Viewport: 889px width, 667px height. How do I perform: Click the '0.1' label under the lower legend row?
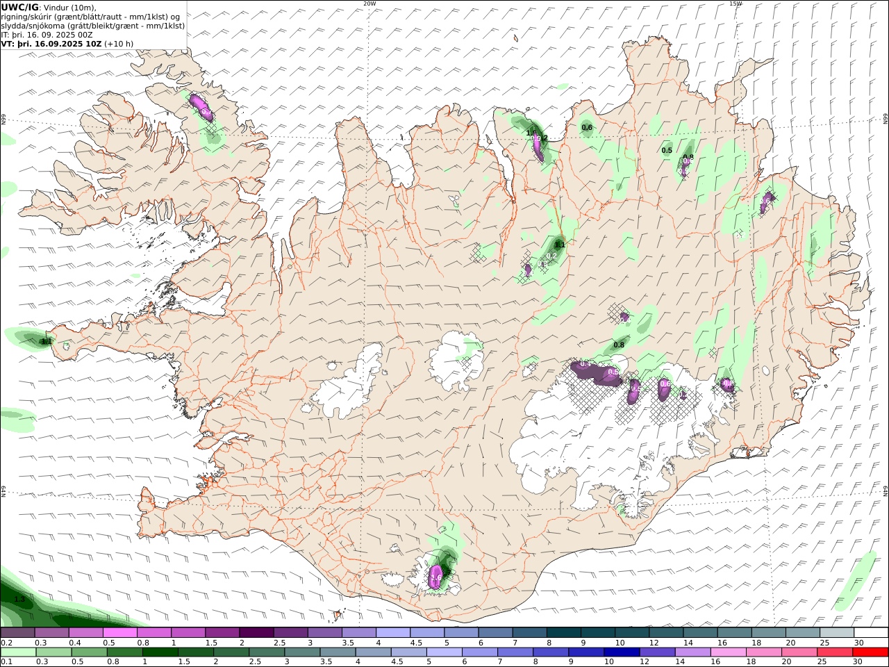[x=6, y=662]
